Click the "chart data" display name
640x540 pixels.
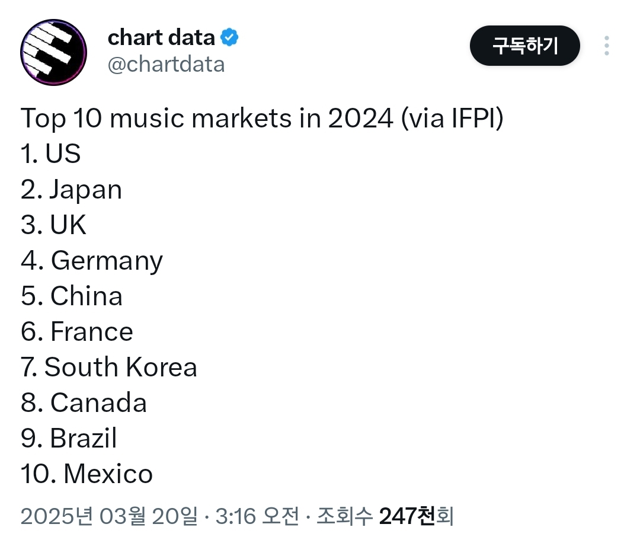click(161, 38)
